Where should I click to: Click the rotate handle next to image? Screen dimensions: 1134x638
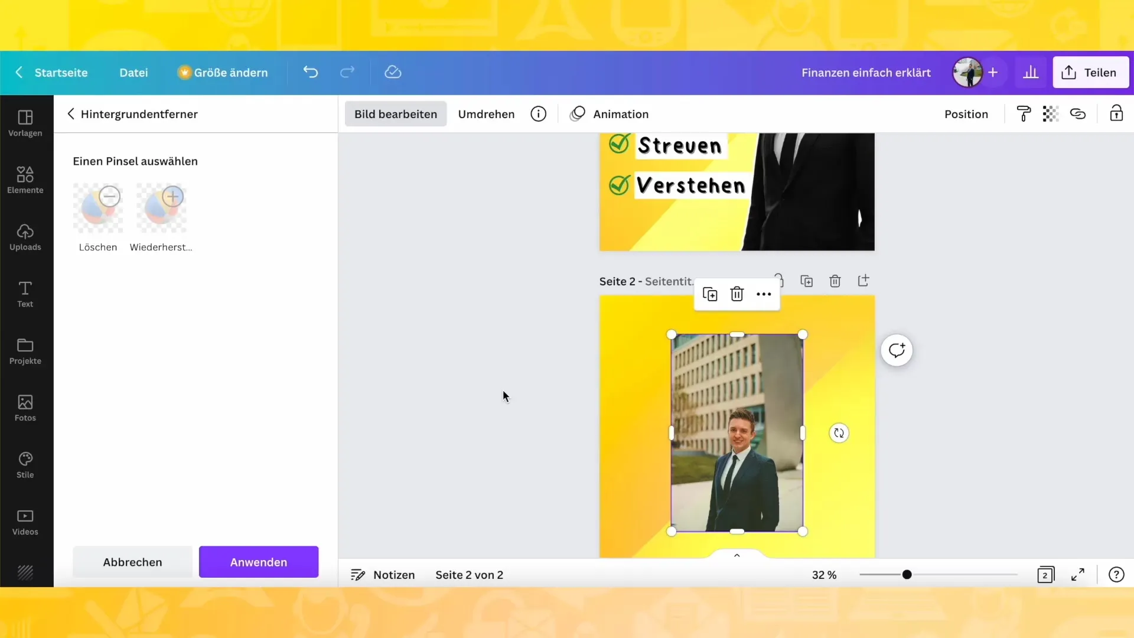[839, 433]
